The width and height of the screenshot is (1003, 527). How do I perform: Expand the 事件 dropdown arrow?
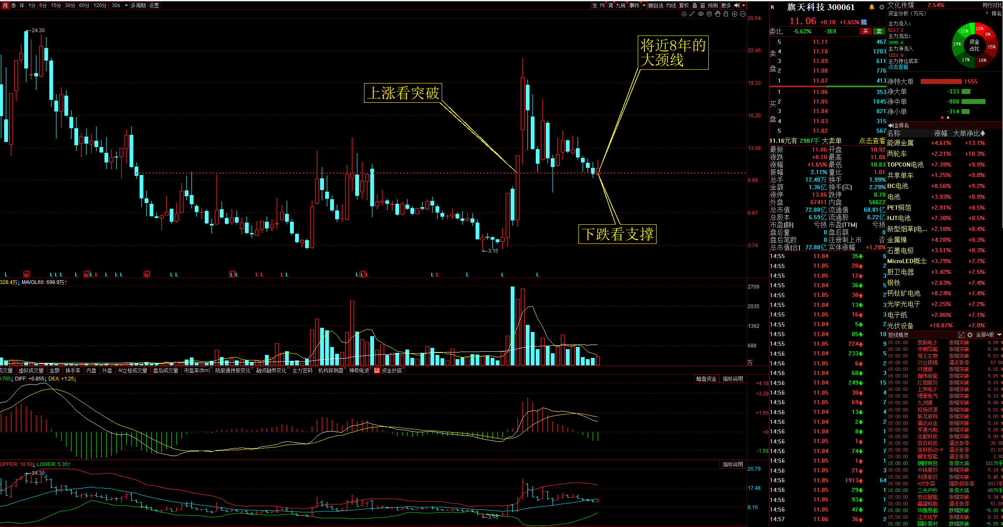644,5
